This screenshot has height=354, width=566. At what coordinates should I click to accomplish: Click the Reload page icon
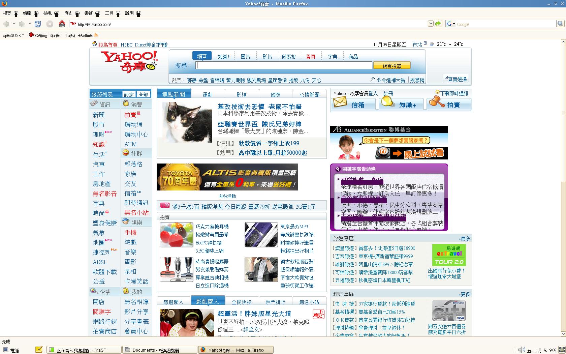(38, 24)
